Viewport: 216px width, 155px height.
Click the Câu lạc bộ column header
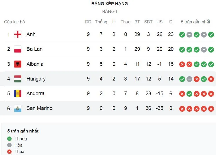click(14, 22)
